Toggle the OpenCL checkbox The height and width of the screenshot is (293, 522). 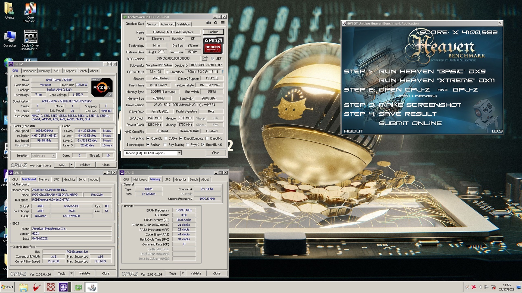[148, 138]
